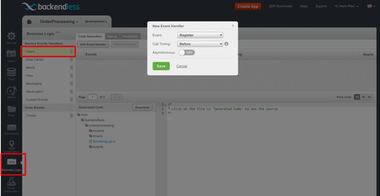Open the Manage gear icon in sidebar

11,36
